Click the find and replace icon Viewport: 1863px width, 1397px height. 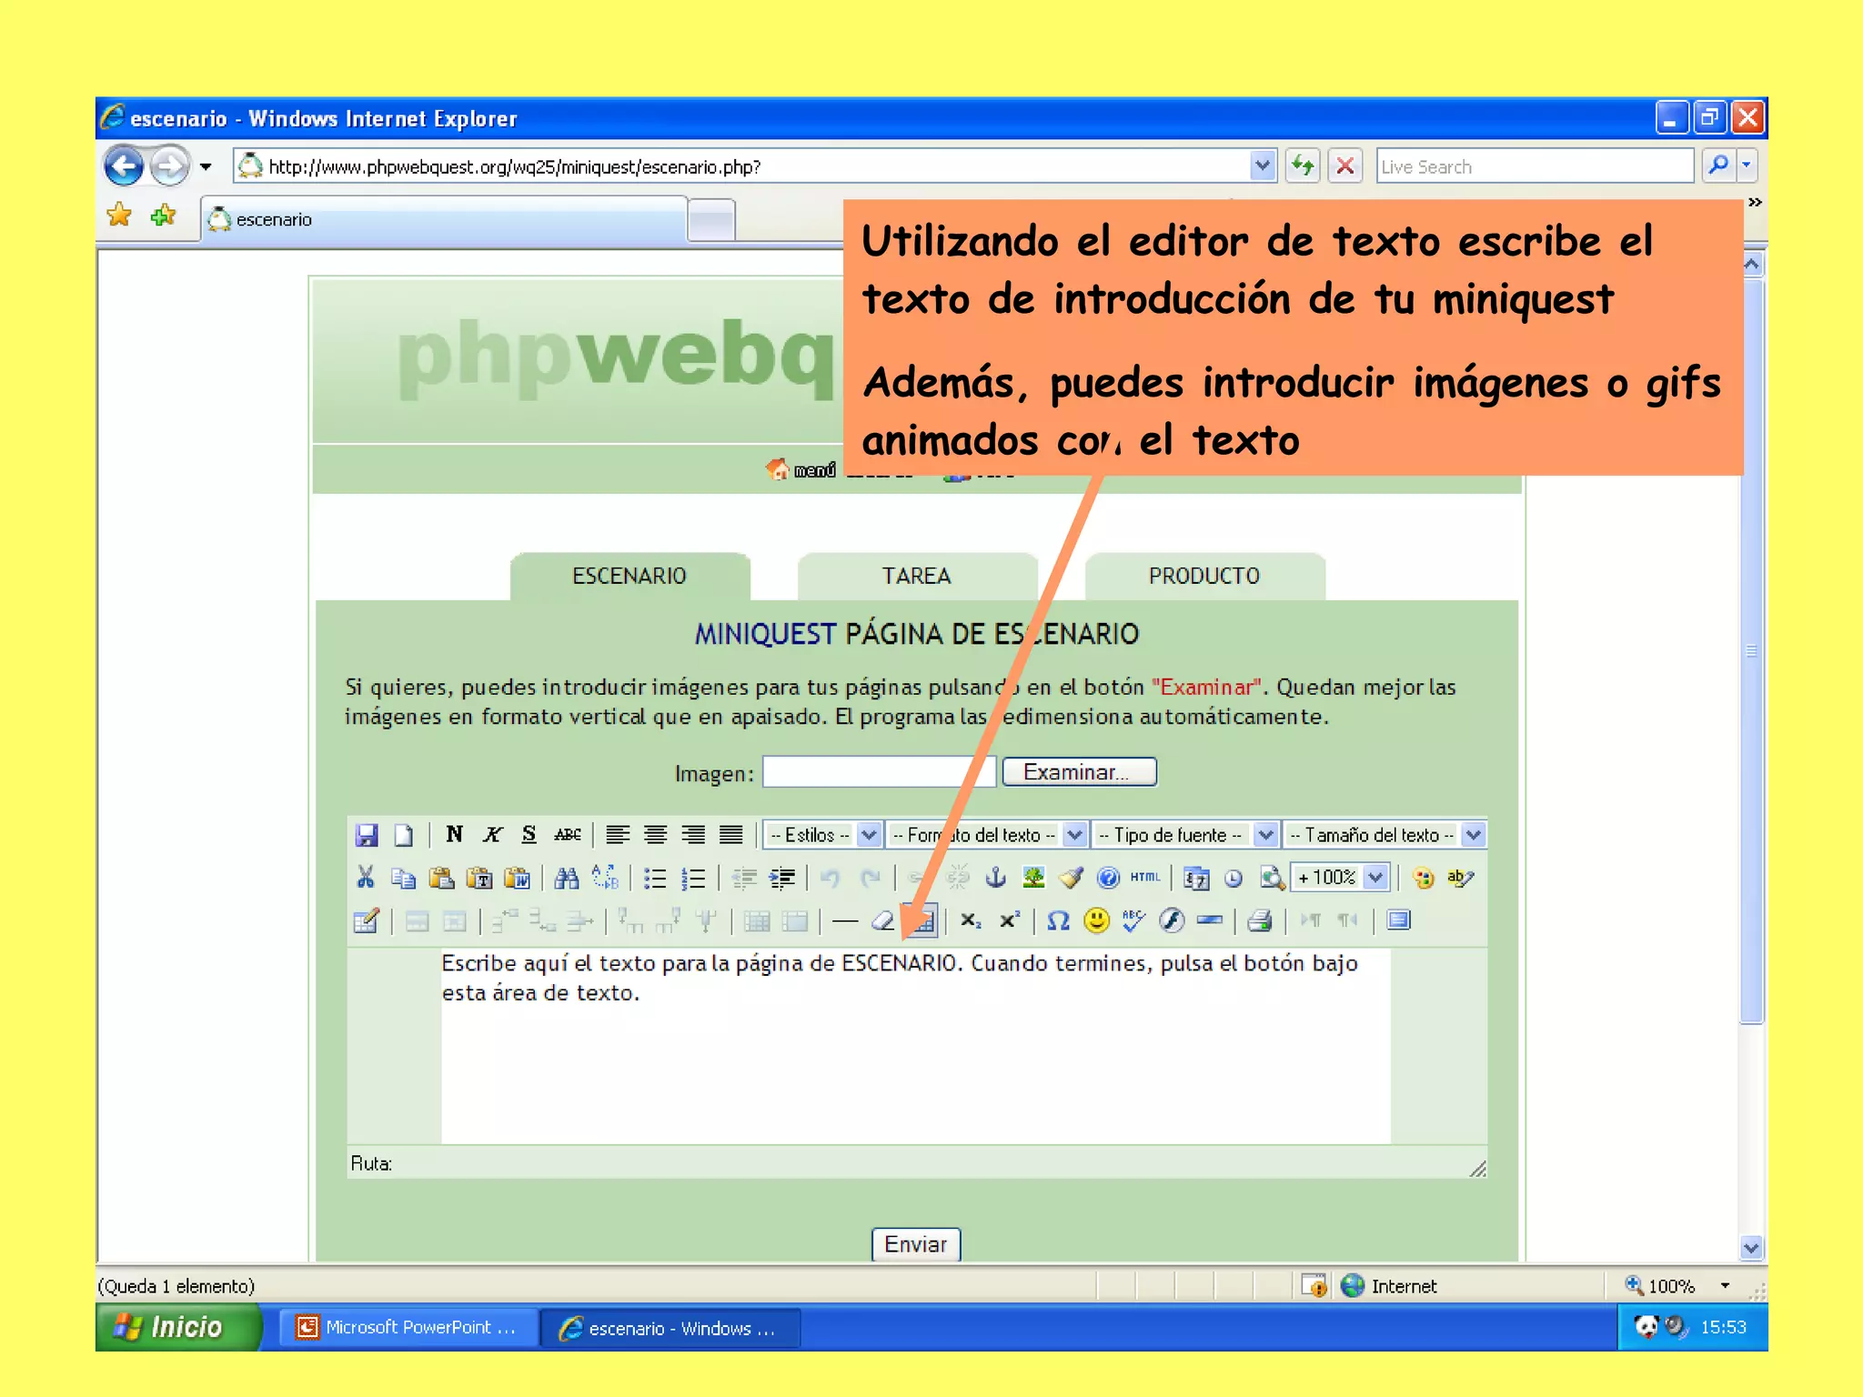coord(605,878)
